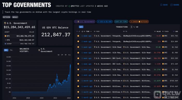Set the chart range to 1M

(x=62, y=55)
